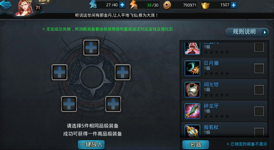Click the blue back arrow icon

(5, 5)
